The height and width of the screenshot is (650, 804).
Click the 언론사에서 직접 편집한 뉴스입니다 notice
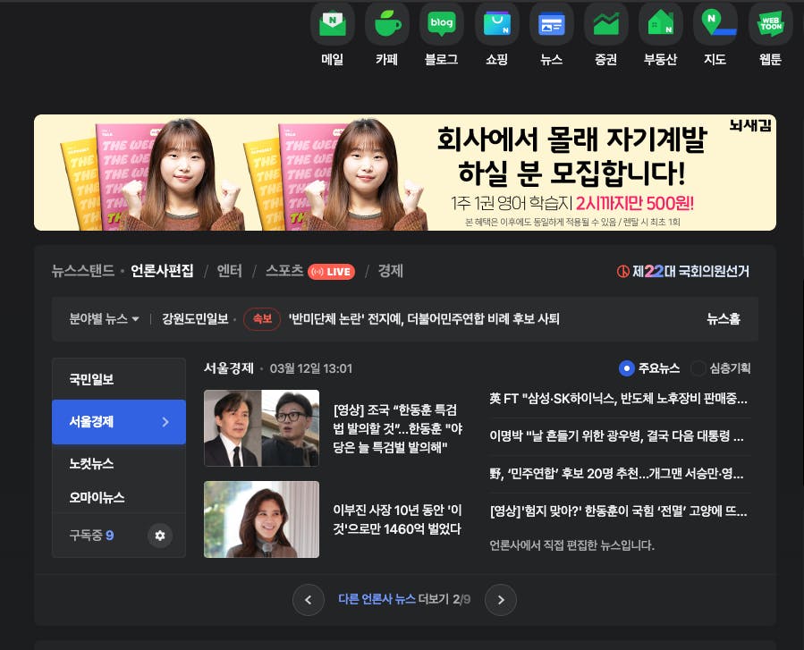571,544
